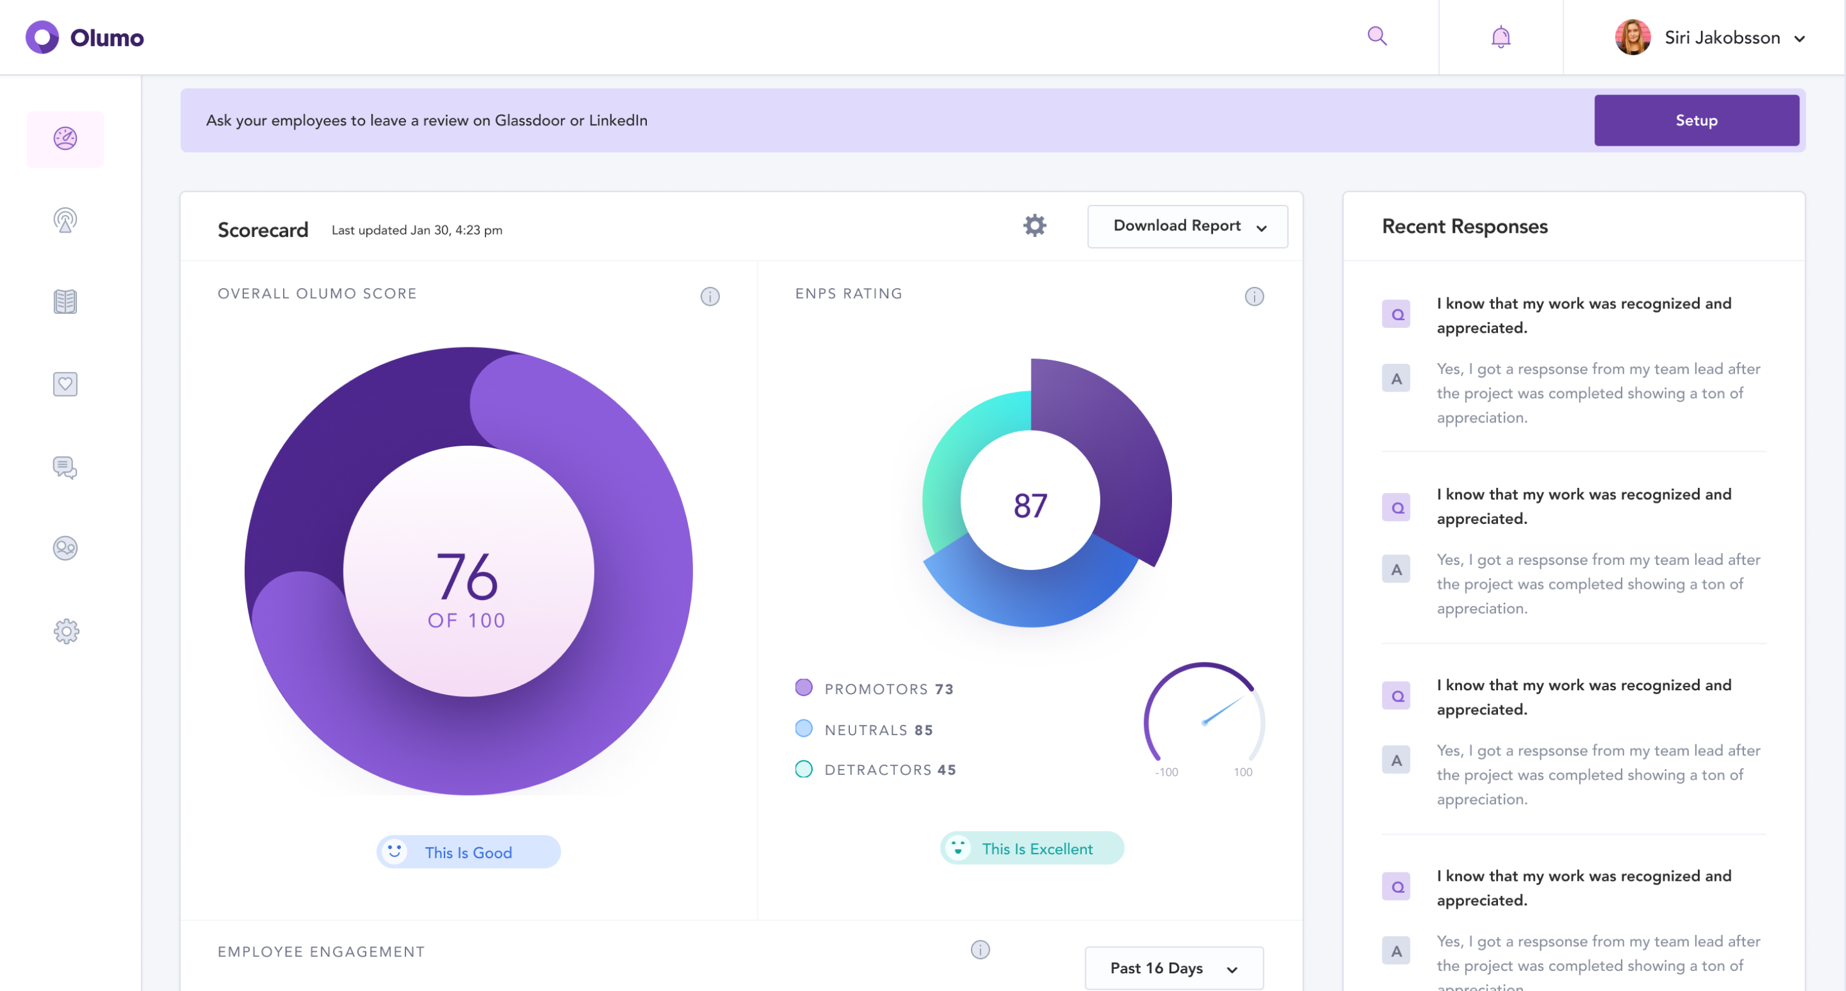The width and height of the screenshot is (1846, 991).
Task: Select the heart recognition sidebar icon
Action: (x=65, y=384)
